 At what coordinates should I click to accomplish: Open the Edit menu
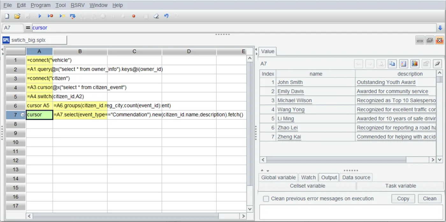click(x=21, y=5)
